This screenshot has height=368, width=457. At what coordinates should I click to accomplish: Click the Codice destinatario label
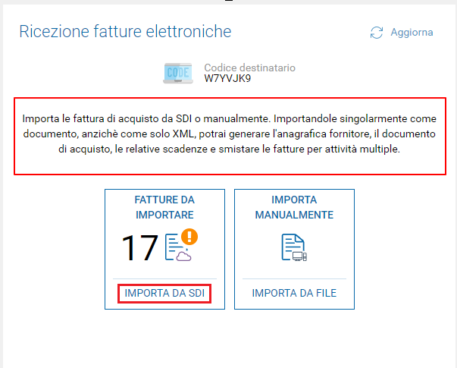click(250, 68)
